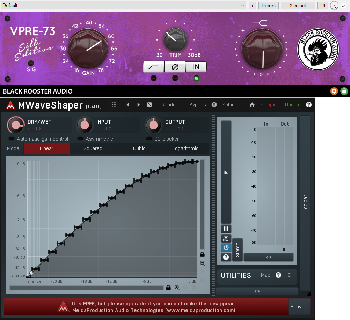The height and width of the screenshot is (320, 350).
Task: Click the VPRE-73 GAIN knob
Action: click(88, 48)
